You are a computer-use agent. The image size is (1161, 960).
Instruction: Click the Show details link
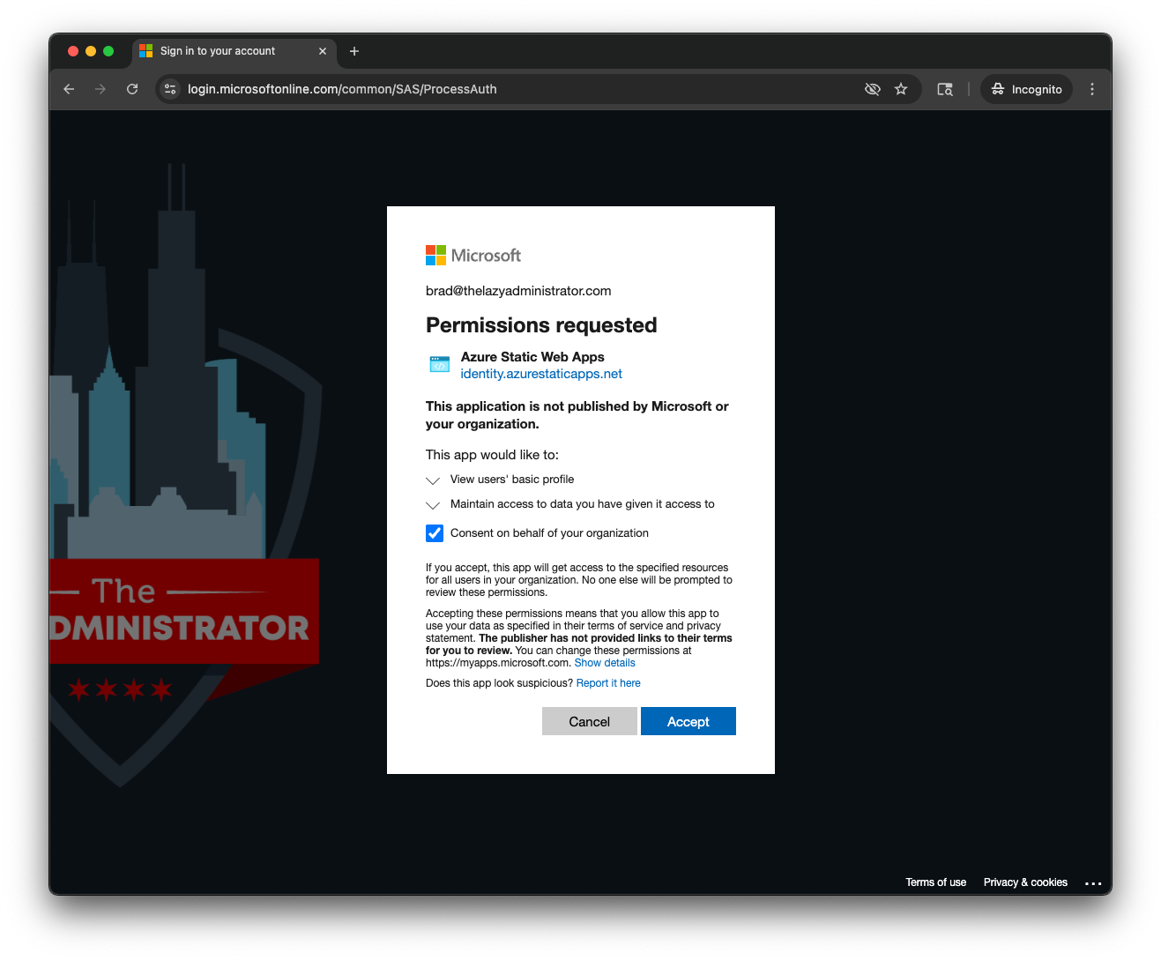click(x=605, y=663)
